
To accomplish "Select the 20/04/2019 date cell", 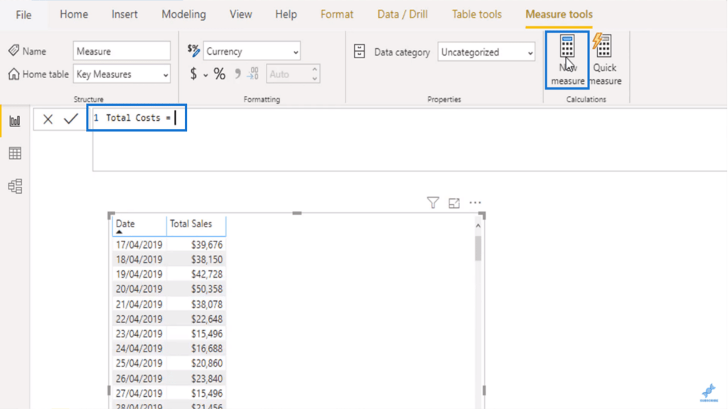I will 139,290.
